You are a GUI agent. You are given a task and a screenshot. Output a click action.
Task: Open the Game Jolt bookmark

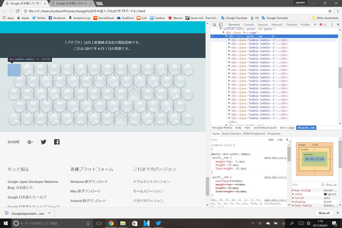(x=202, y=18)
